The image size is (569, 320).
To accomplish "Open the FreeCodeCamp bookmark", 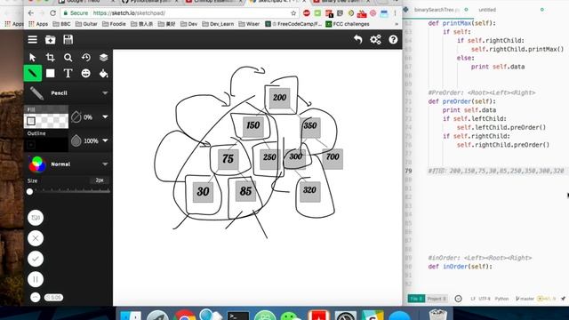I will click(293, 24).
